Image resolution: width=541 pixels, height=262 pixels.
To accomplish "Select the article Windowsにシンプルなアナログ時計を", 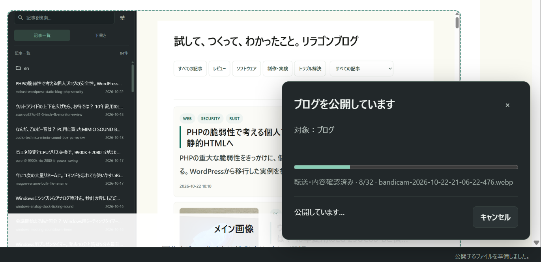I will pyautogui.click(x=69, y=202).
